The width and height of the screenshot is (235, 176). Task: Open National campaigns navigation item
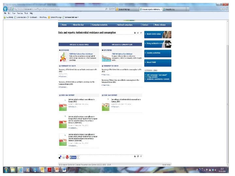[x=125, y=25]
